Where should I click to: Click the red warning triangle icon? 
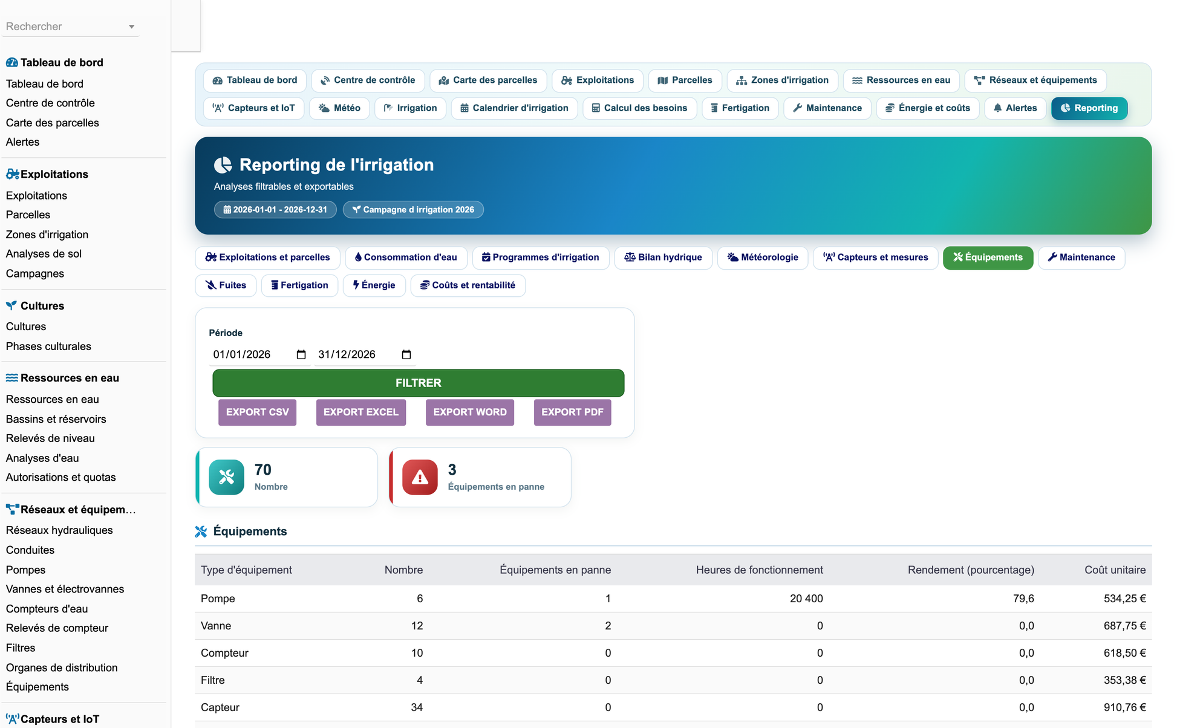click(420, 478)
